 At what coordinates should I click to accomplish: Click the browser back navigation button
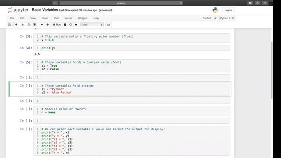[x=55, y=3]
